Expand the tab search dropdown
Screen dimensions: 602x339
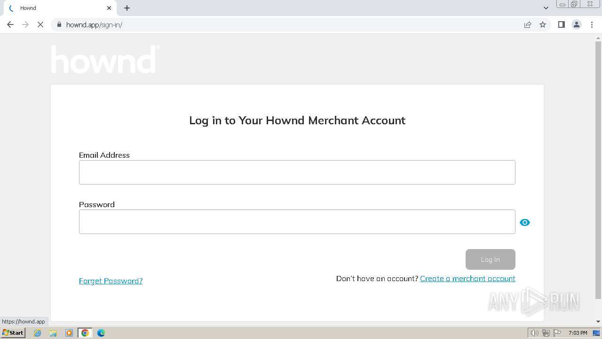click(546, 8)
